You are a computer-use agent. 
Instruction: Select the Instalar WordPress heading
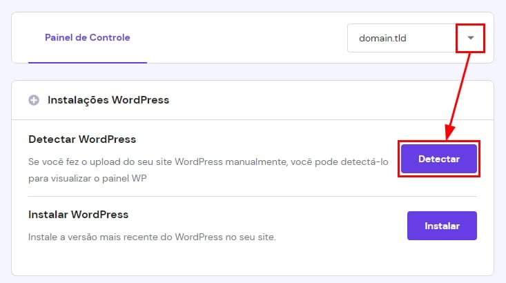(x=79, y=215)
